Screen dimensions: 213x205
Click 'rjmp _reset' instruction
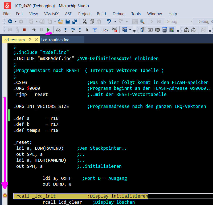click(x=32, y=94)
